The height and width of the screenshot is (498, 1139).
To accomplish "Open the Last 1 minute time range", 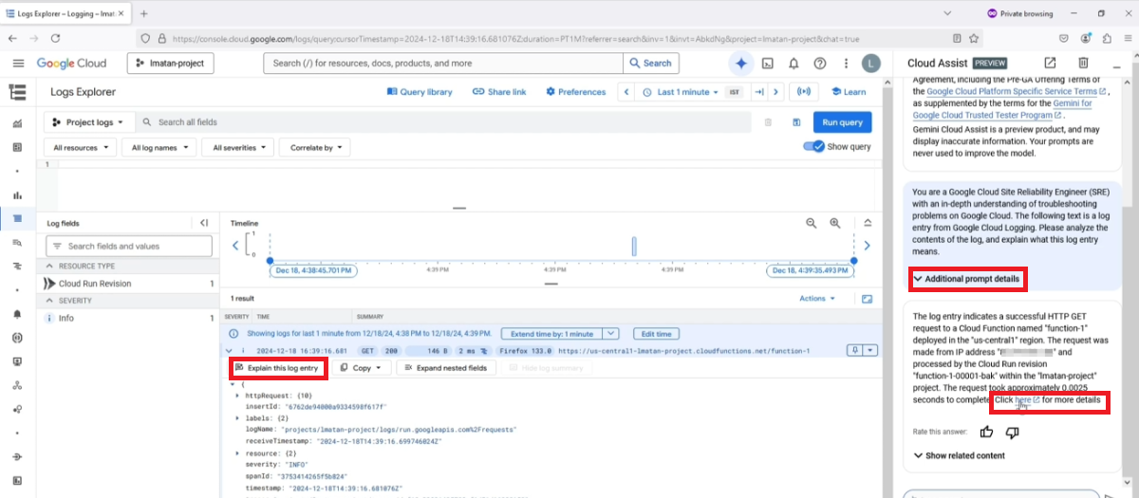I will pyautogui.click(x=676, y=92).
